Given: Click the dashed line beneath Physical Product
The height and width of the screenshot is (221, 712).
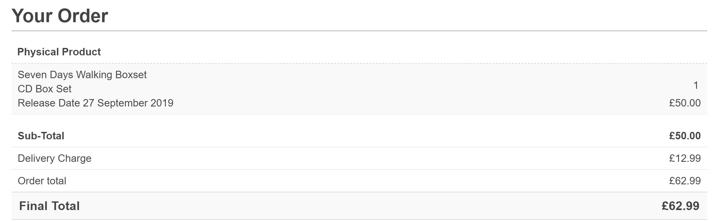Looking at the screenshot, I should pos(359,63).
